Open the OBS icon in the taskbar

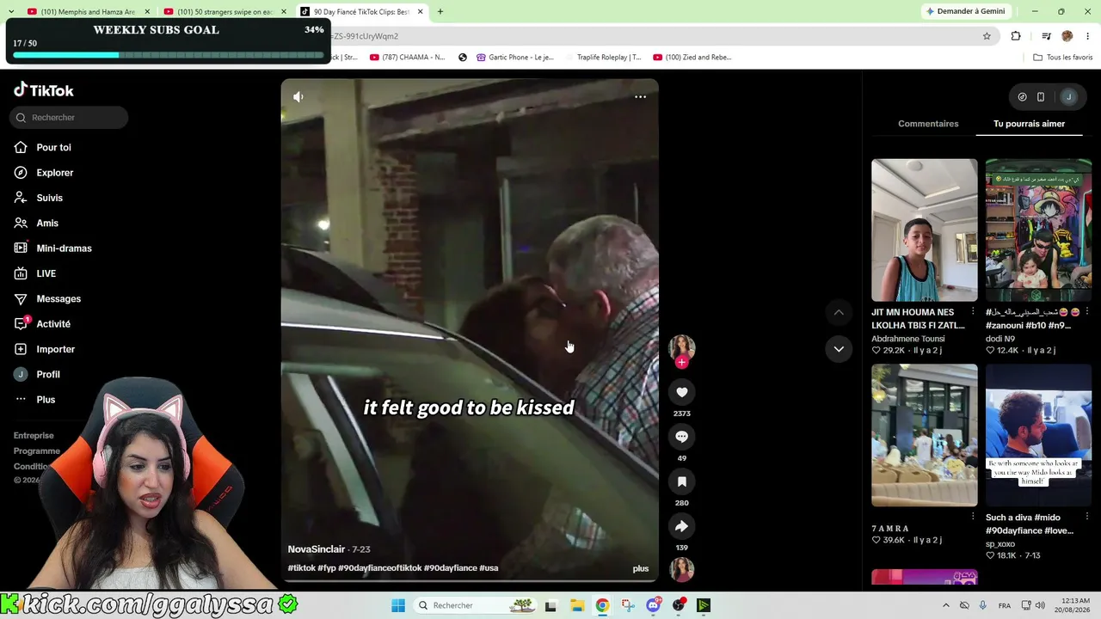point(680,605)
